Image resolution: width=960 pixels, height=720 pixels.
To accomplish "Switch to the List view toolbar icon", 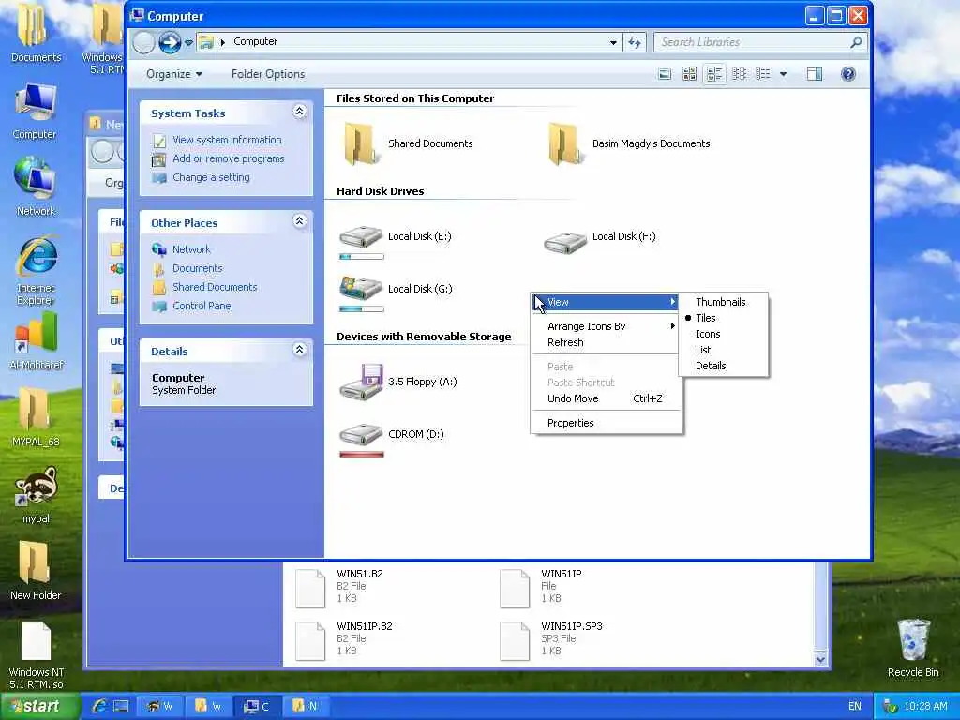I will [763, 74].
